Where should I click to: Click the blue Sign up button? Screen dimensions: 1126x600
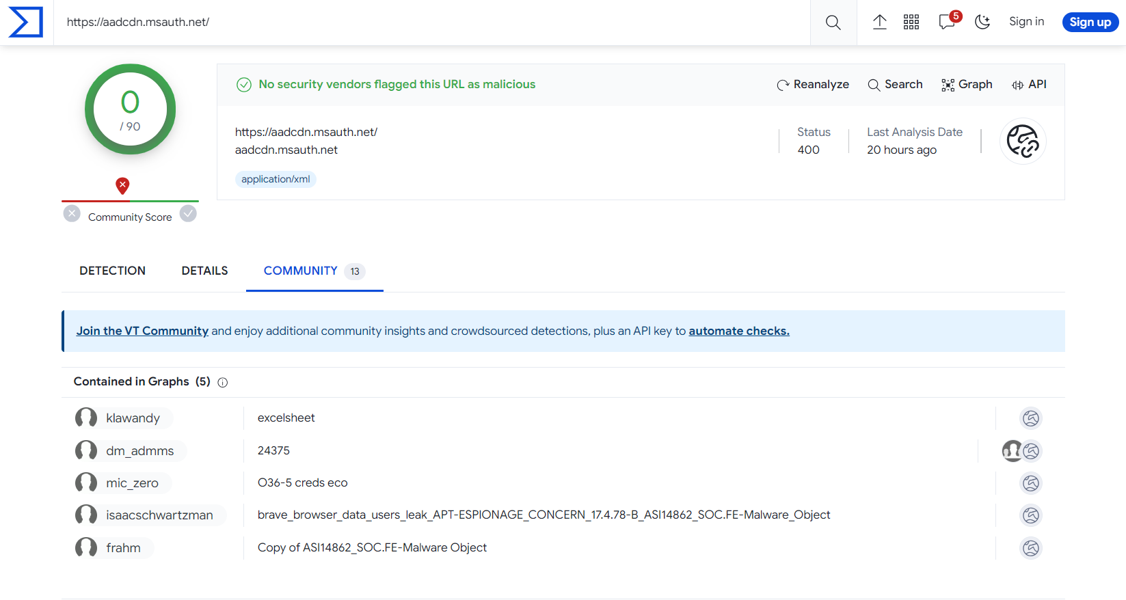(x=1090, y=22)
